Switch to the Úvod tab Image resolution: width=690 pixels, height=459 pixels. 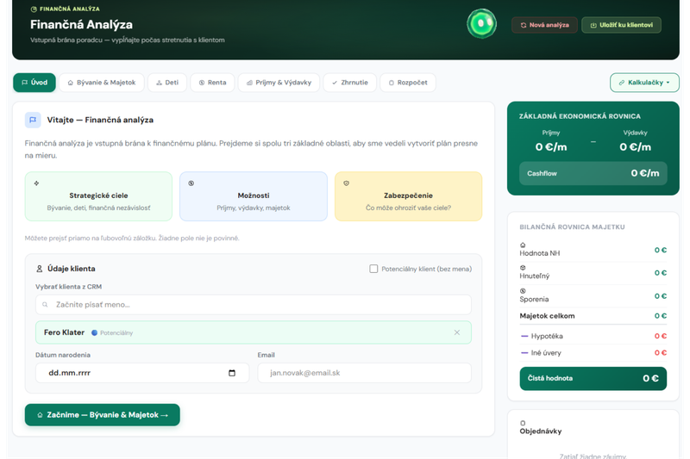[x=34, y=83]
